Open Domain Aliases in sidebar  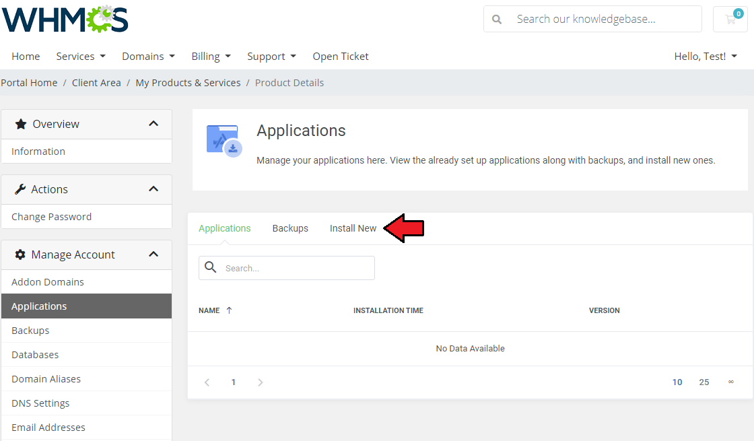[x=87, y=379]
